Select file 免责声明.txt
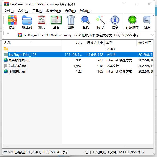 click(x=17, y=66)
